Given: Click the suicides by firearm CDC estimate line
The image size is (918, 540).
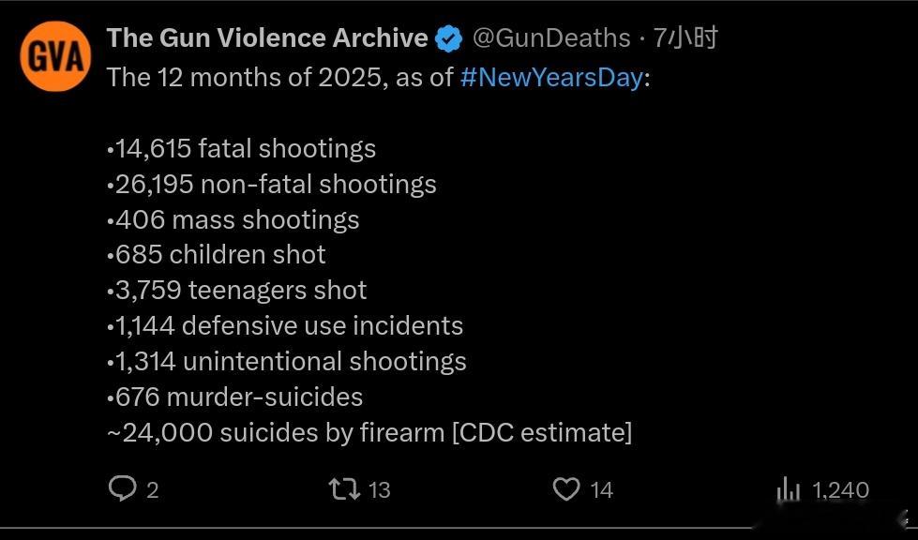Looking at the screenshot, I should (369, 432).
